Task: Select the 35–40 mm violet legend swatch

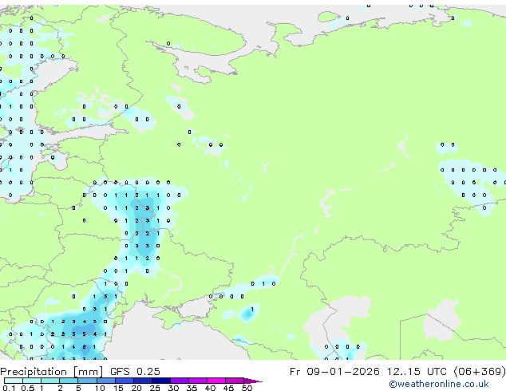Action: click(198, 381)
